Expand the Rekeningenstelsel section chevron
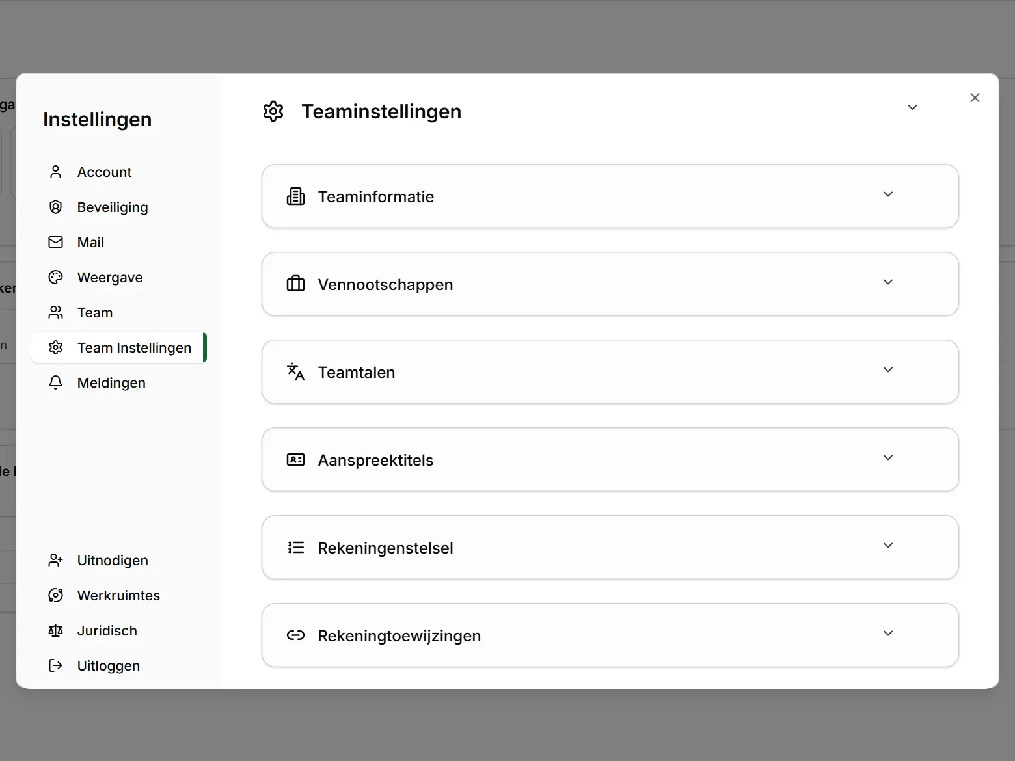 click(888, 546)
